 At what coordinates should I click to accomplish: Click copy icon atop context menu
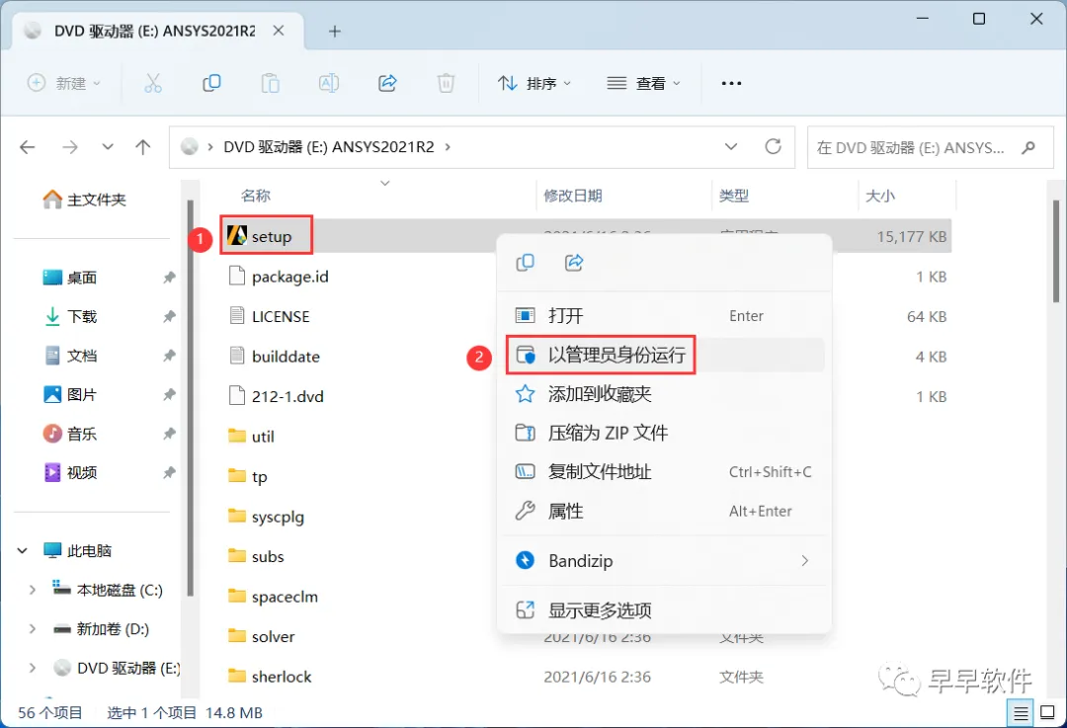tap(526, 263)
